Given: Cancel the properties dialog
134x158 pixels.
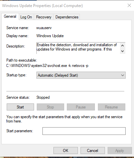Looking at the screenshot, I should click(93, 151).
